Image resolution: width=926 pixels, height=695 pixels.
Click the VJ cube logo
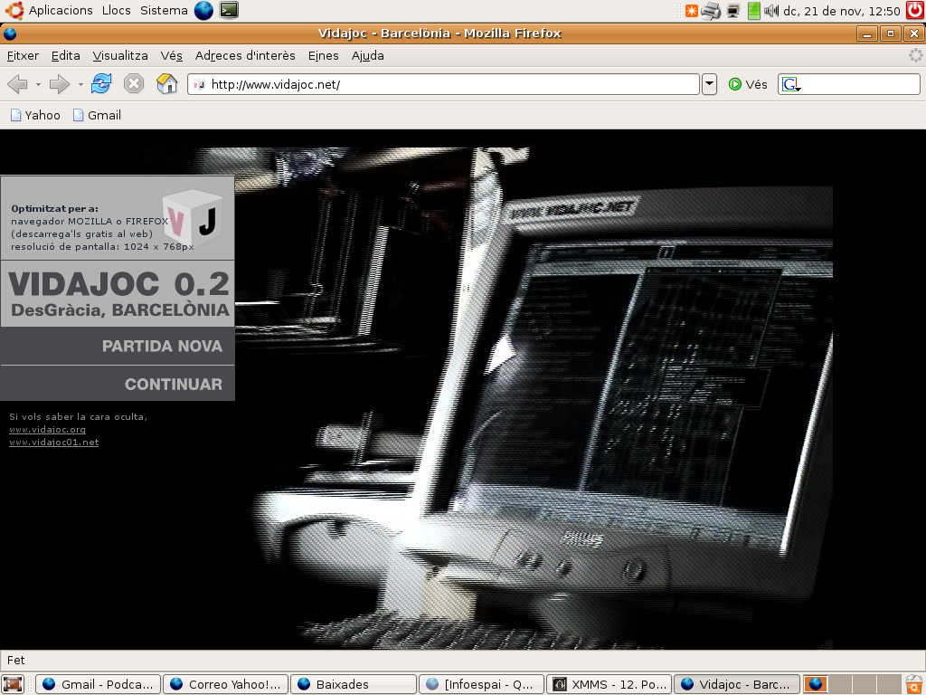[x=193, y=219]
